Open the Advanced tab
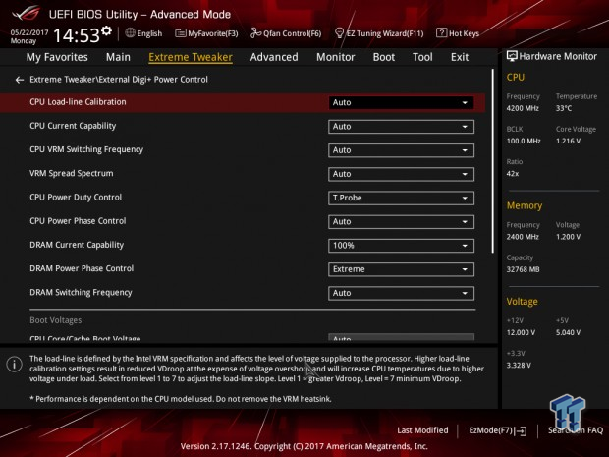The height and width of the screenshot is (457, 609). point(274,57)
